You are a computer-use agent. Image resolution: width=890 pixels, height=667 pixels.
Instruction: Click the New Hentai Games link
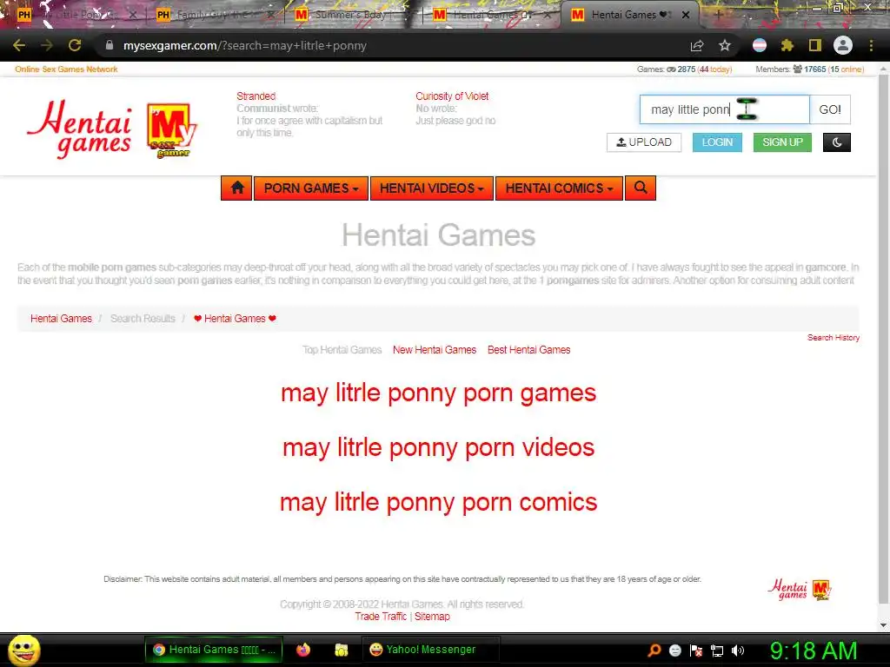click(435, 350)
